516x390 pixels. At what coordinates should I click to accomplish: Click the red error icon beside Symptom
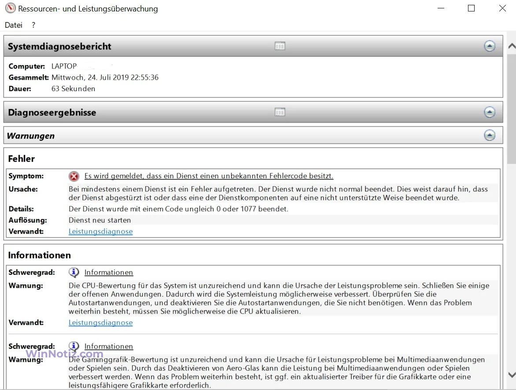(74, 176)
